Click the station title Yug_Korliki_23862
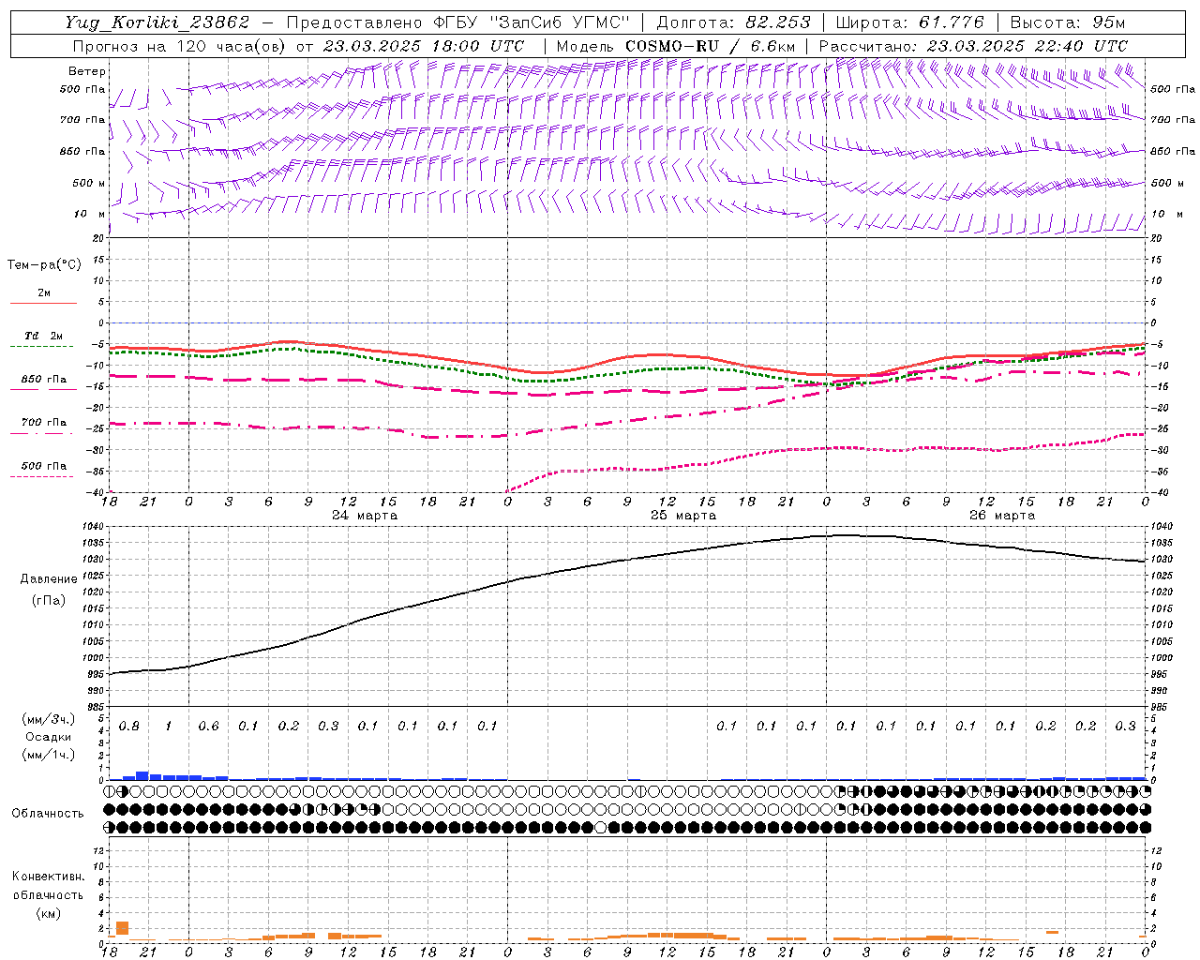Screen dimensions: 1200x960 (157, 22)
